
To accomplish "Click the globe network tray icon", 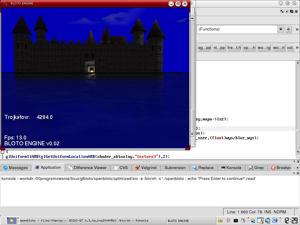I will [x=275, y=221].
